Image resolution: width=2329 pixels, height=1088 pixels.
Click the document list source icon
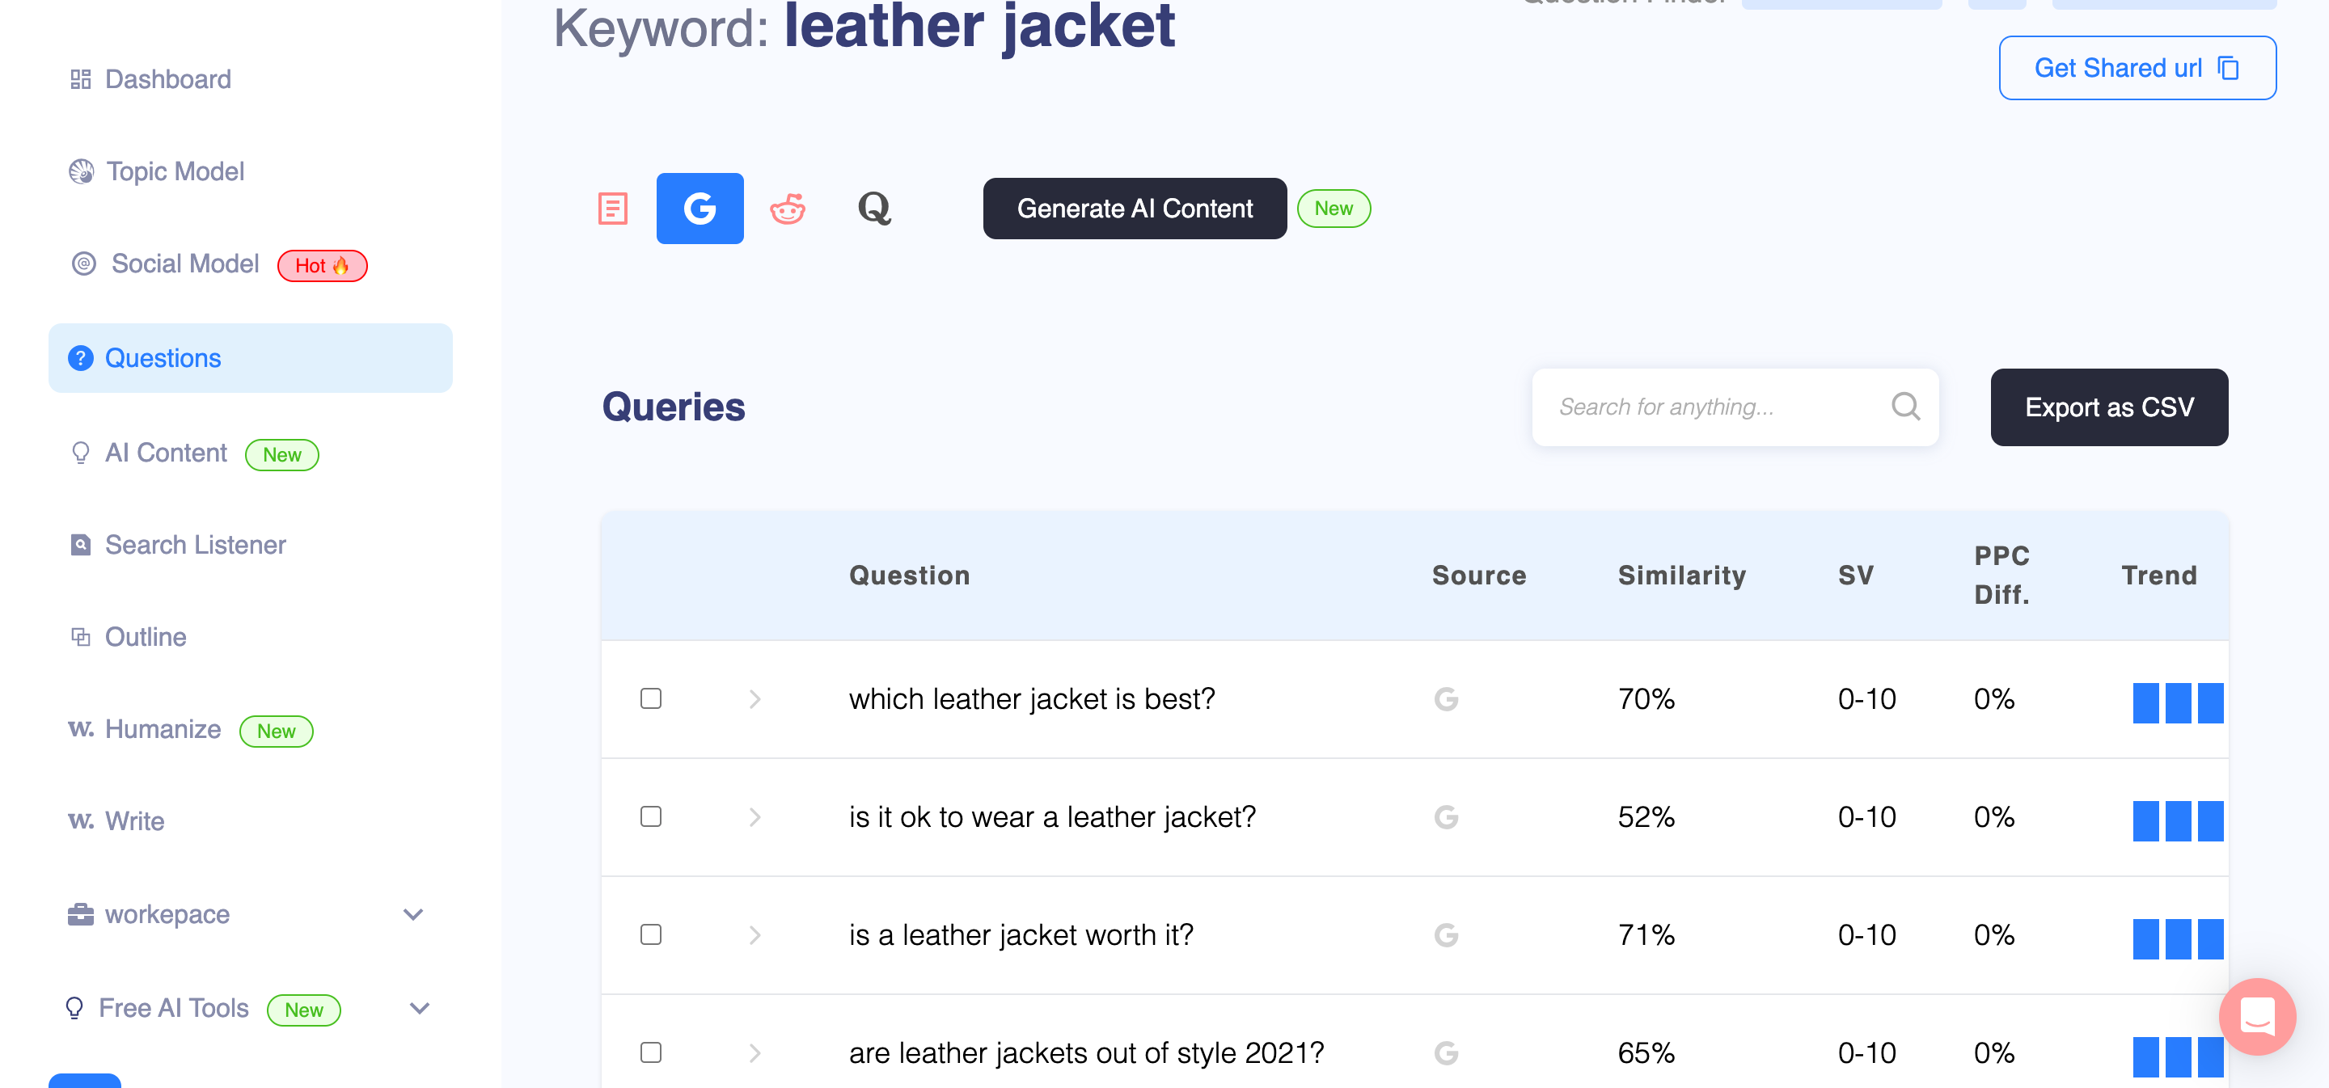click(613, 209)
